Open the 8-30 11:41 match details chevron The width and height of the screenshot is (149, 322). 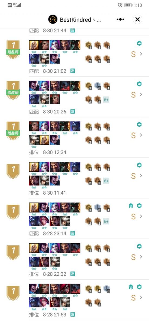(x=141, y=175)
